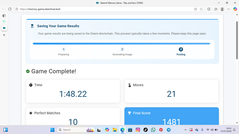
Task: Click the save progress bar
Action: (122, 44)
